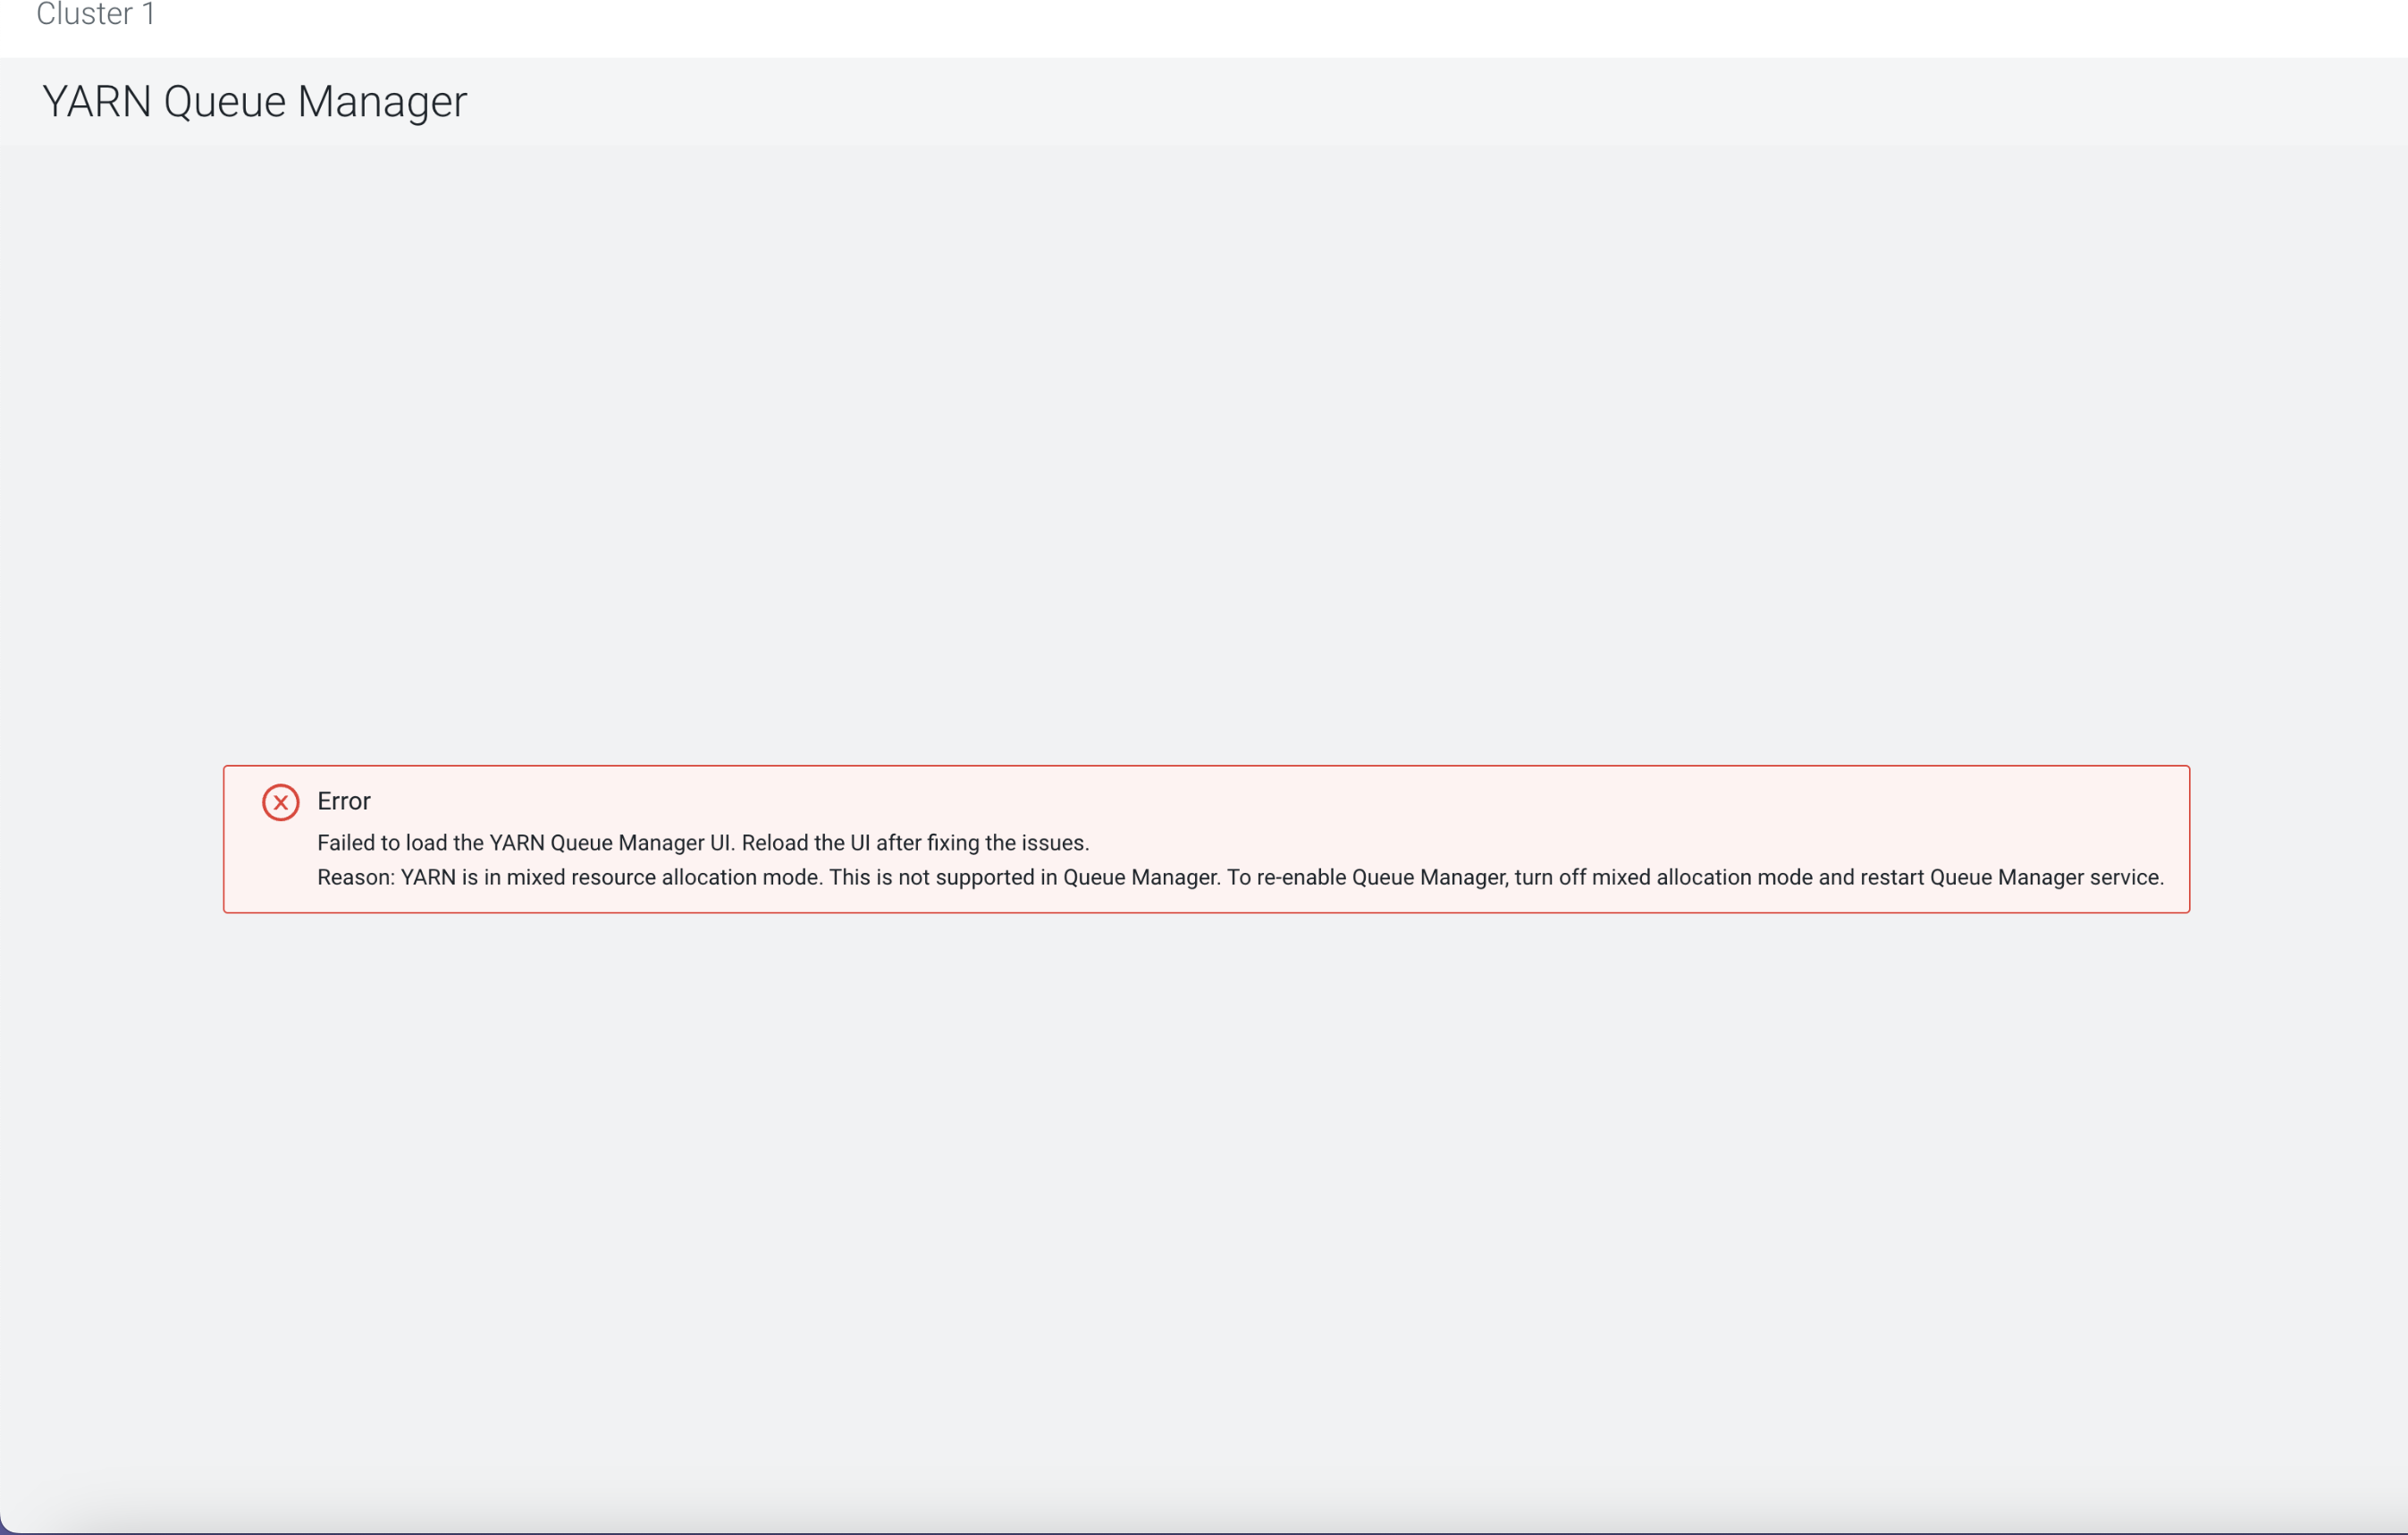This screenshot has height=1535, width=2408.
Task: Click the red error X icon
Action: 280,801
